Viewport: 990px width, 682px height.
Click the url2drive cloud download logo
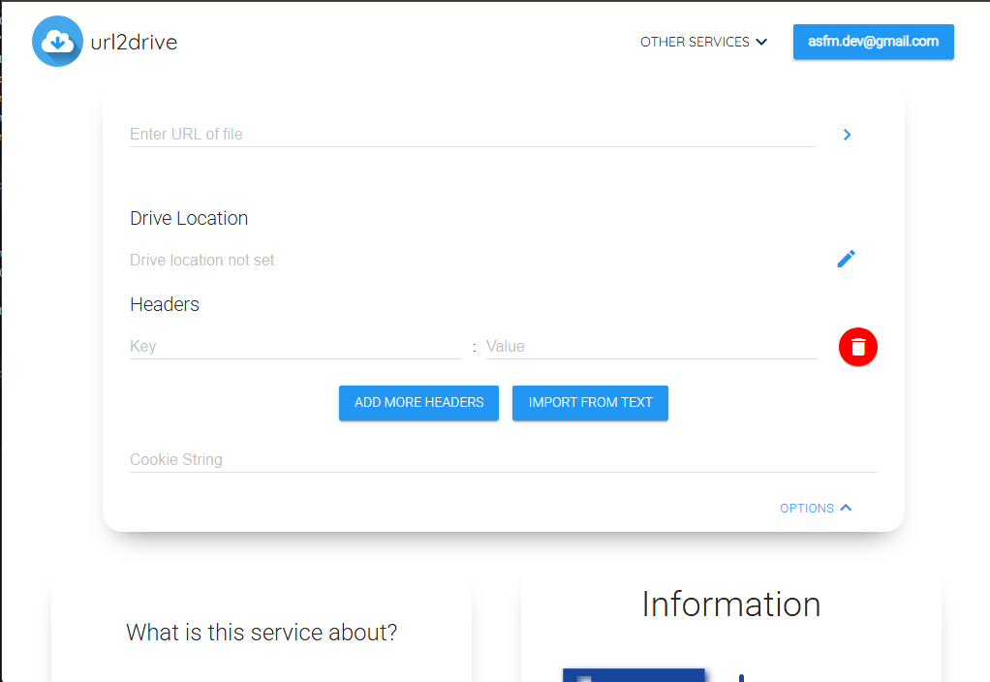[x=57, y=41]
